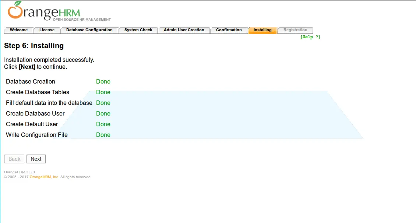Click the active Installing tab

pyautogui.click(x=262, y=30)
